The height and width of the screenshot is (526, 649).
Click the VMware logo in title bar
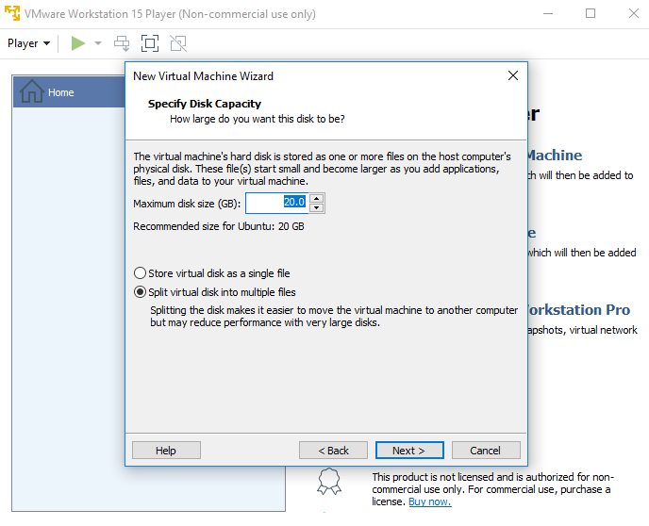[13, 14]
